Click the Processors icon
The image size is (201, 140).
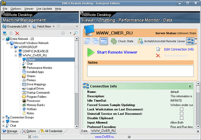(24, 101)
